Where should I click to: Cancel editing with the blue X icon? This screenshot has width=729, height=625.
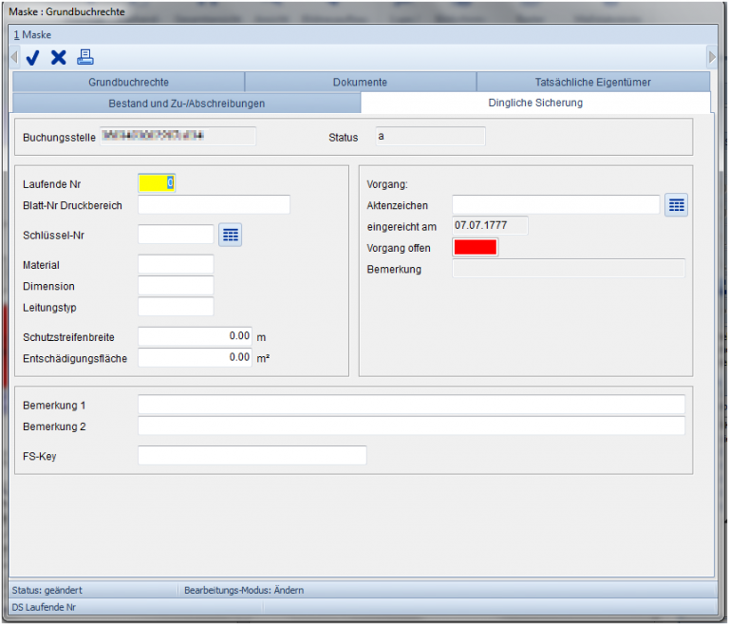pos(59,58)
